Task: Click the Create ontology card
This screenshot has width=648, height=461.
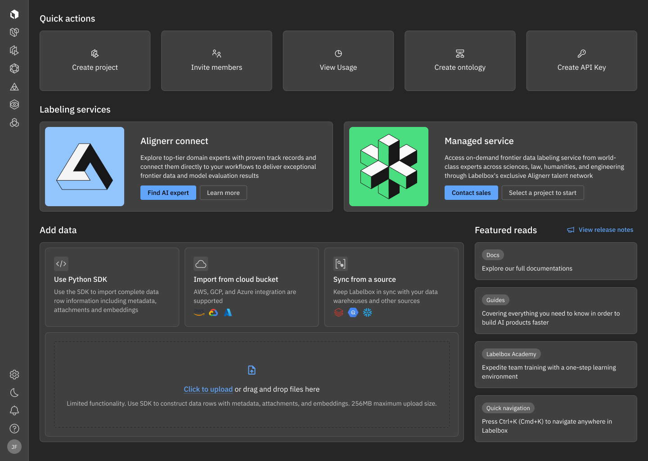Action: tap(460, 61)
